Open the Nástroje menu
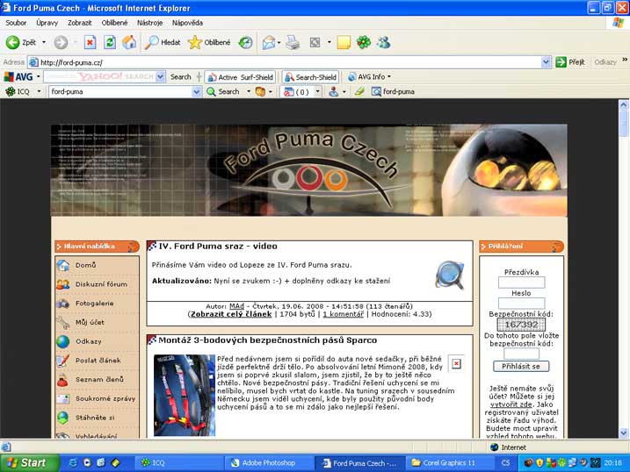 tap(149, 23)
